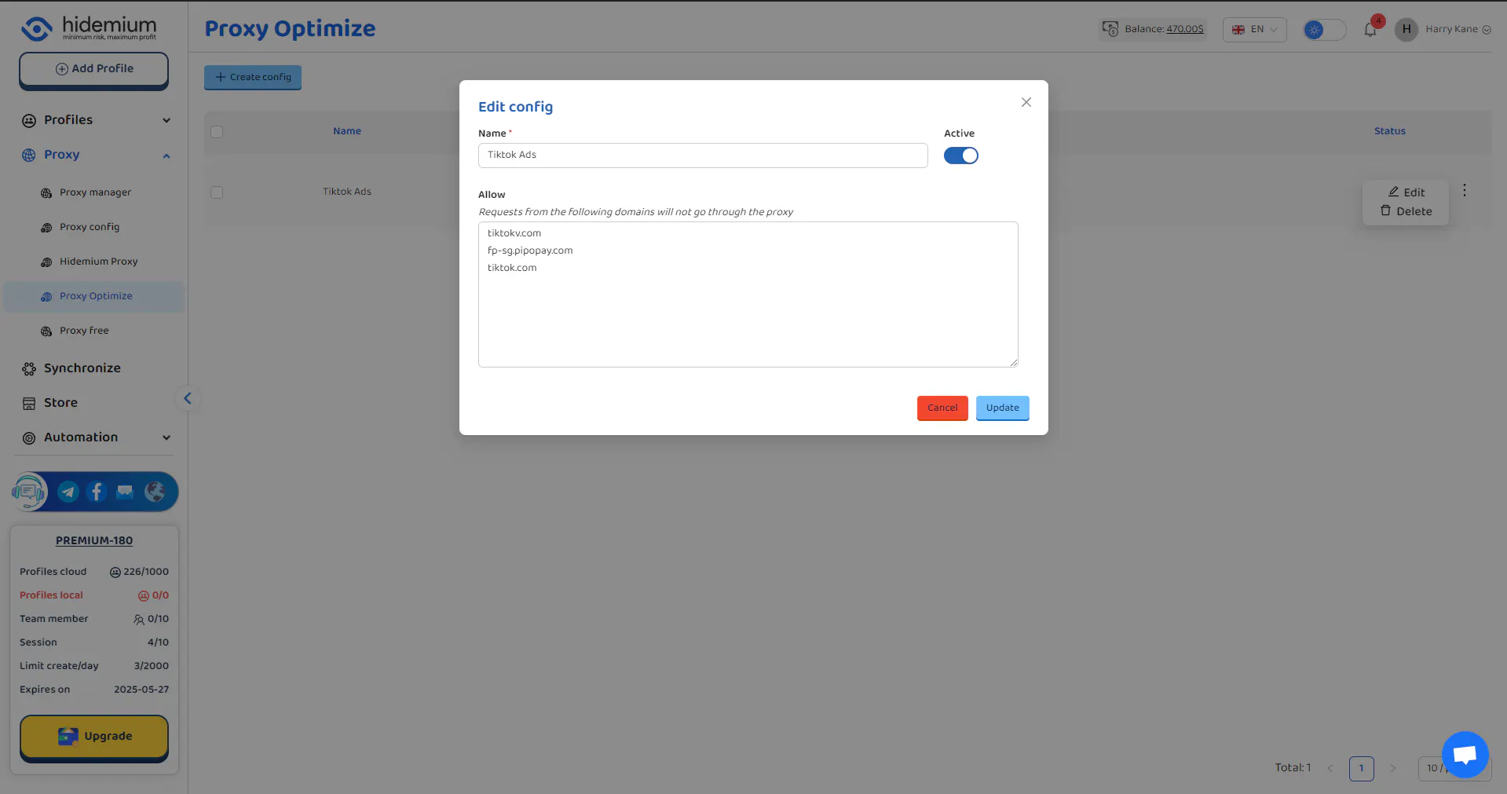This screenshot has width=1507, height=794.
Task: Click the textarea resize handle corner
Action: (x=1013, y=362)
